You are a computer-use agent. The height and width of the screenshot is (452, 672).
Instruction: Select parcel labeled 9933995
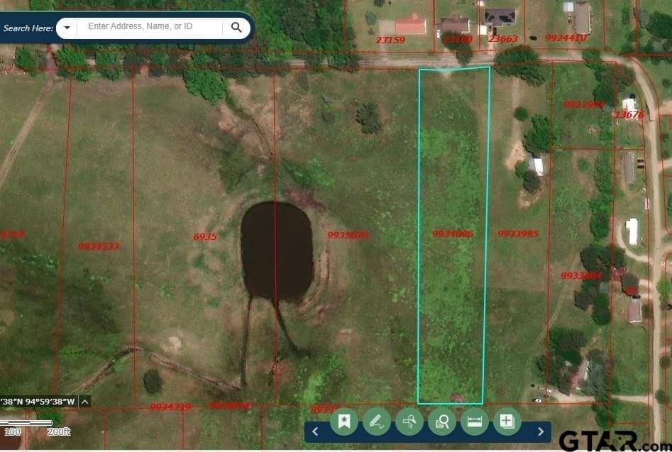[x=518, y=233]
